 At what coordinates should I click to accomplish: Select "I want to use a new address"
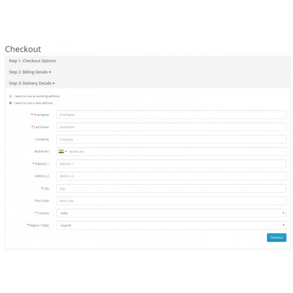[x=11, y=103]
